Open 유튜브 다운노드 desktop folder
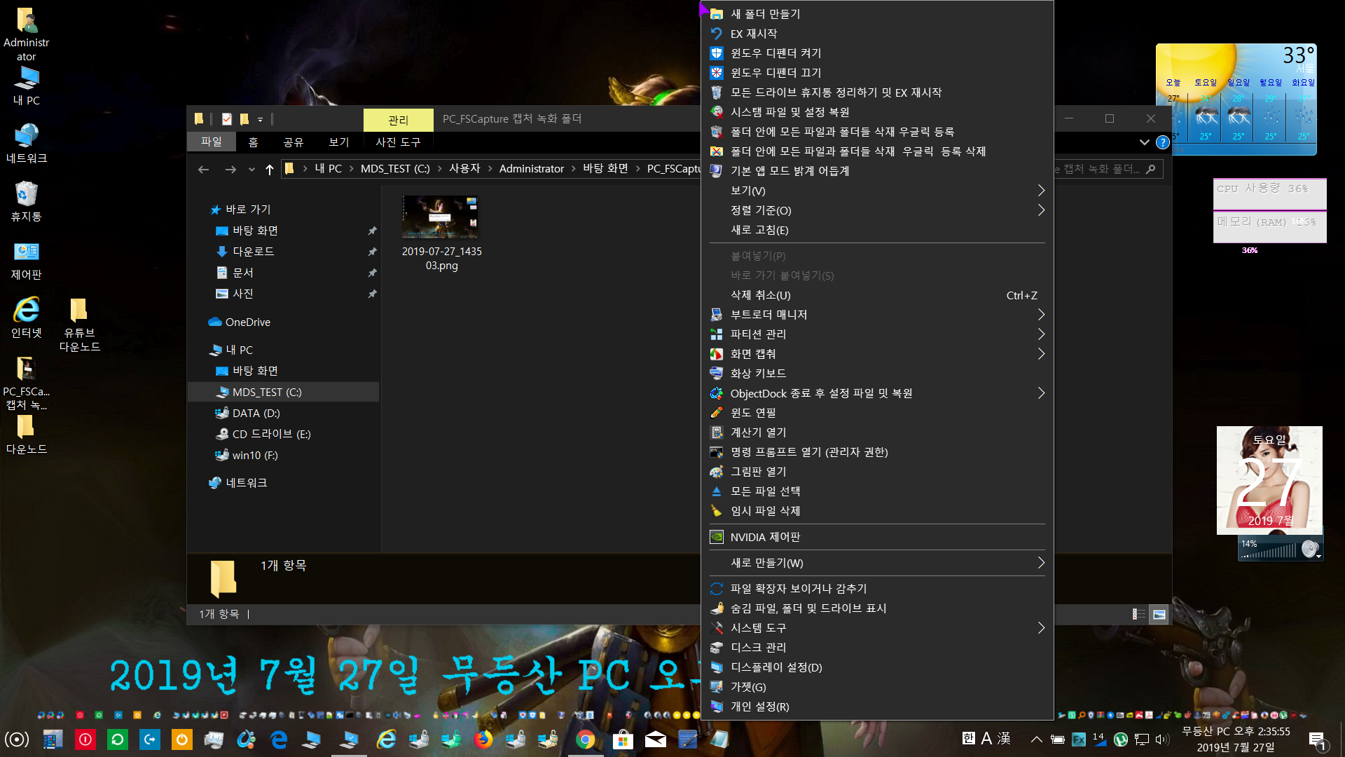1345x757 pixels. [x=79, y=325]
